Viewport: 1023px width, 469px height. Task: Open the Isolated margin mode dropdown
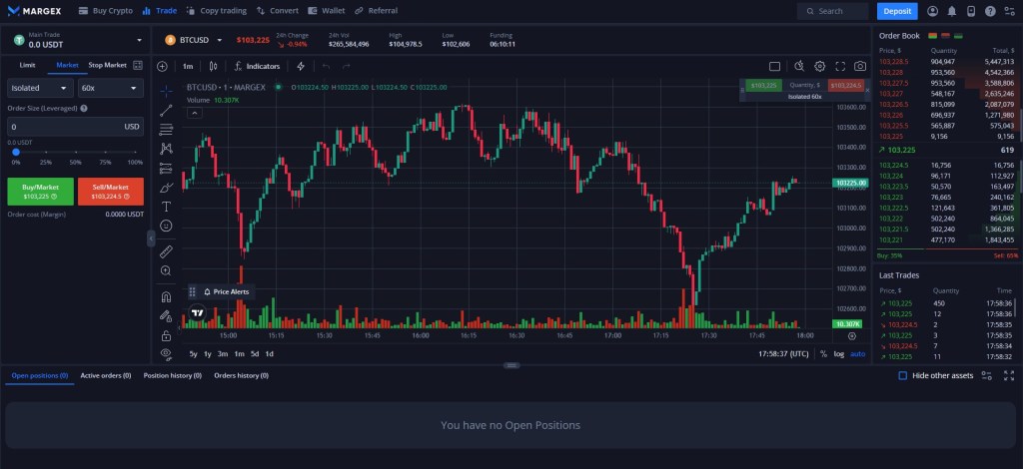pos(32,88)
